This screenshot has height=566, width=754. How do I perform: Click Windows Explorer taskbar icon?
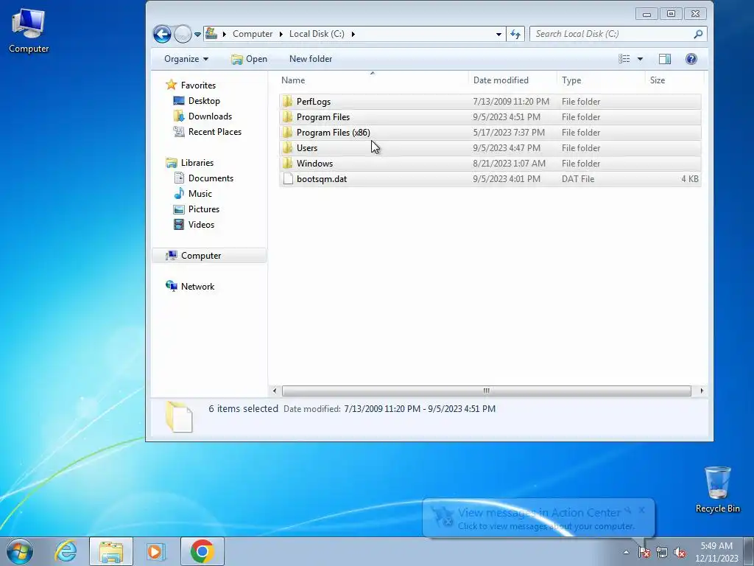point(111,551)
